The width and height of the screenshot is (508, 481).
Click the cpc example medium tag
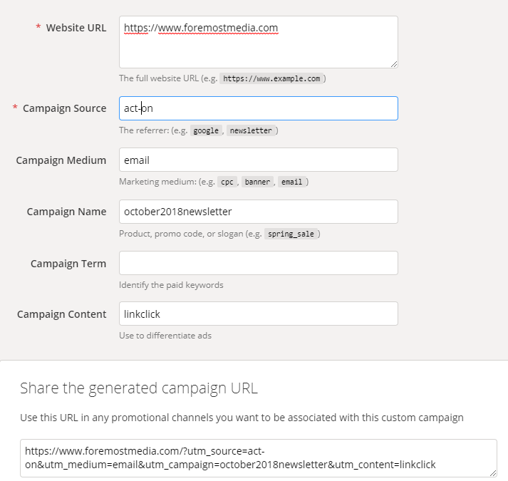click(227, 182)
